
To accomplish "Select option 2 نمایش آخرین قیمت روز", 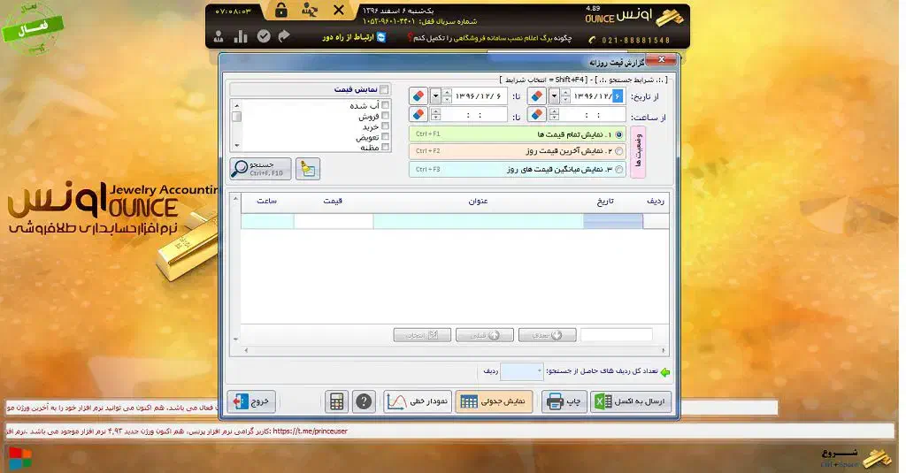I will pyautogui.click(x=618, y=151).
